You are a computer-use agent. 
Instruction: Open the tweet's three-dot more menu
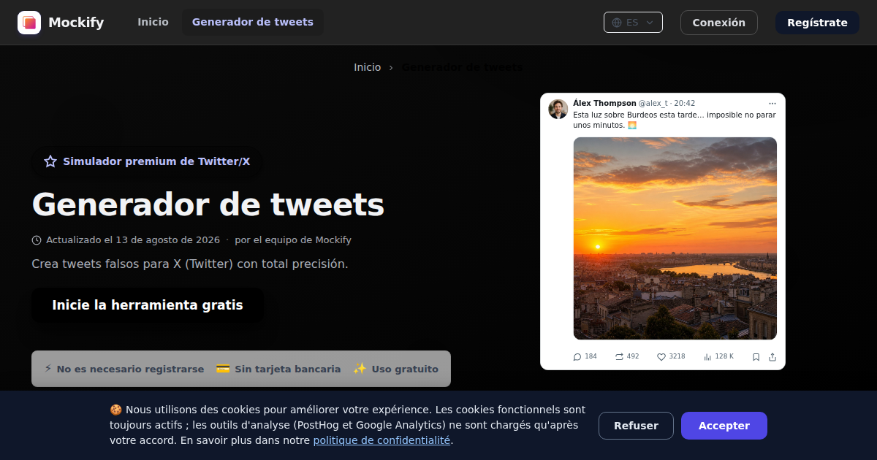coord(772,104)
